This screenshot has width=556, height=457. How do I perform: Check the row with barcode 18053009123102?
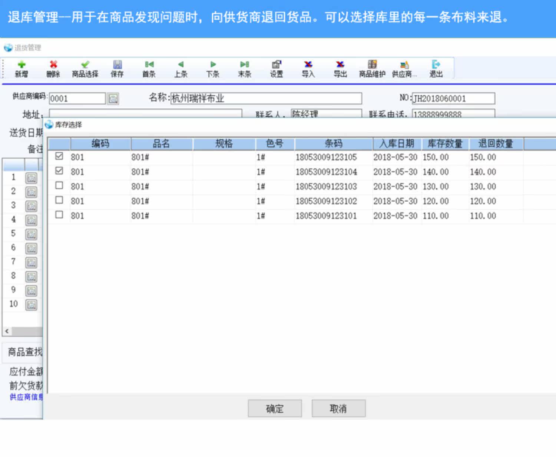tap(59, 200)
